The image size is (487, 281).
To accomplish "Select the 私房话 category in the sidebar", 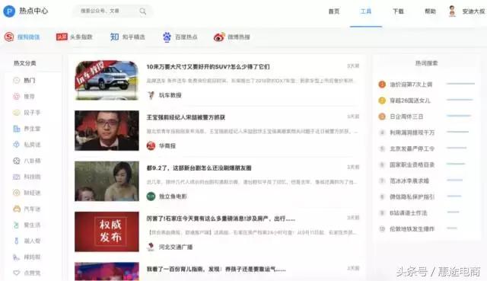I will pos(27,145).
